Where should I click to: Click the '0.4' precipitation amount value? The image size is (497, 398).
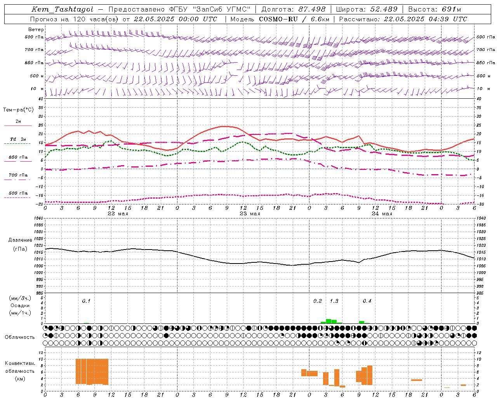point(367,301)
